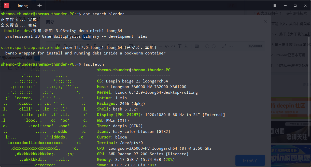Screen dimensions: 311x167
Task: Open the forum link mentioning 25 Preview
Action: pos(288,55)
